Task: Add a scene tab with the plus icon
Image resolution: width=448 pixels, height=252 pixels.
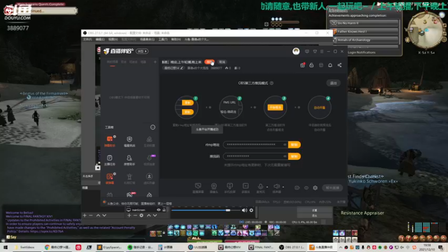Action: coord(155,62)
